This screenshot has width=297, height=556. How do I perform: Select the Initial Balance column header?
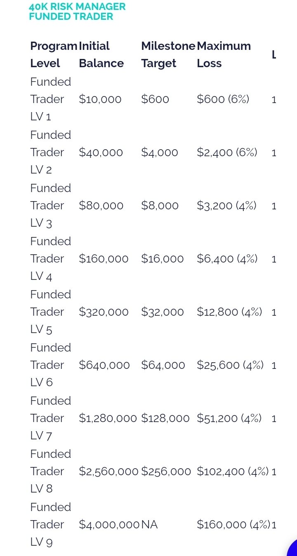101,54
